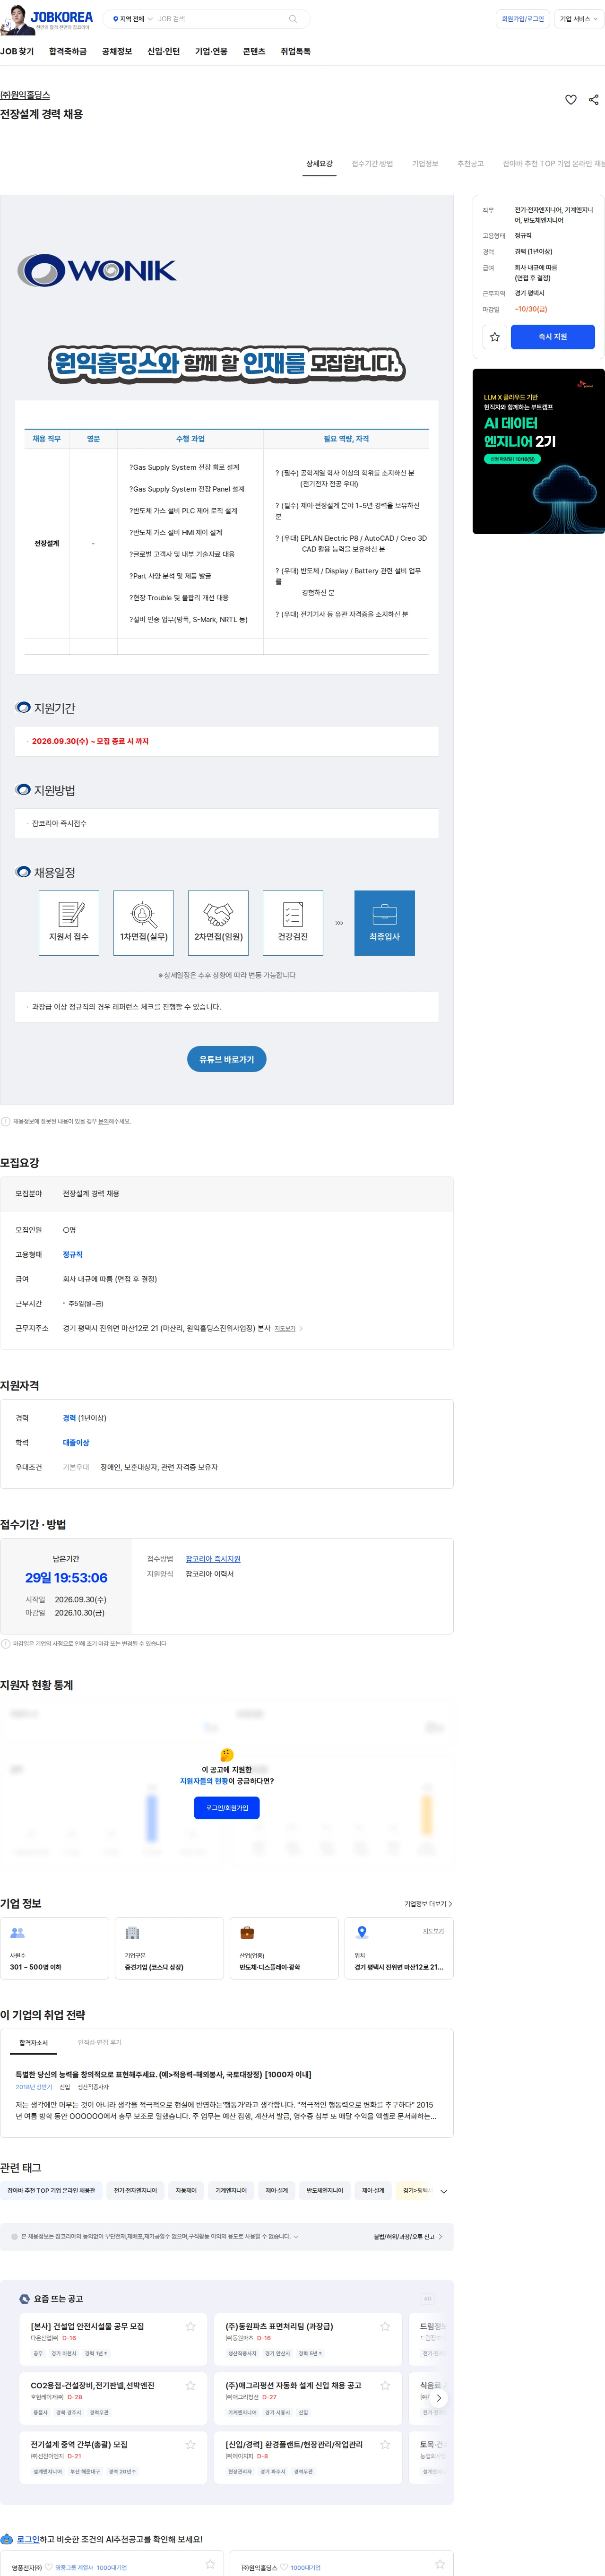This screenshot has width=605, height=2576.
Task: Click the JOB 검색 input field
Action: [x=220, y=19]
